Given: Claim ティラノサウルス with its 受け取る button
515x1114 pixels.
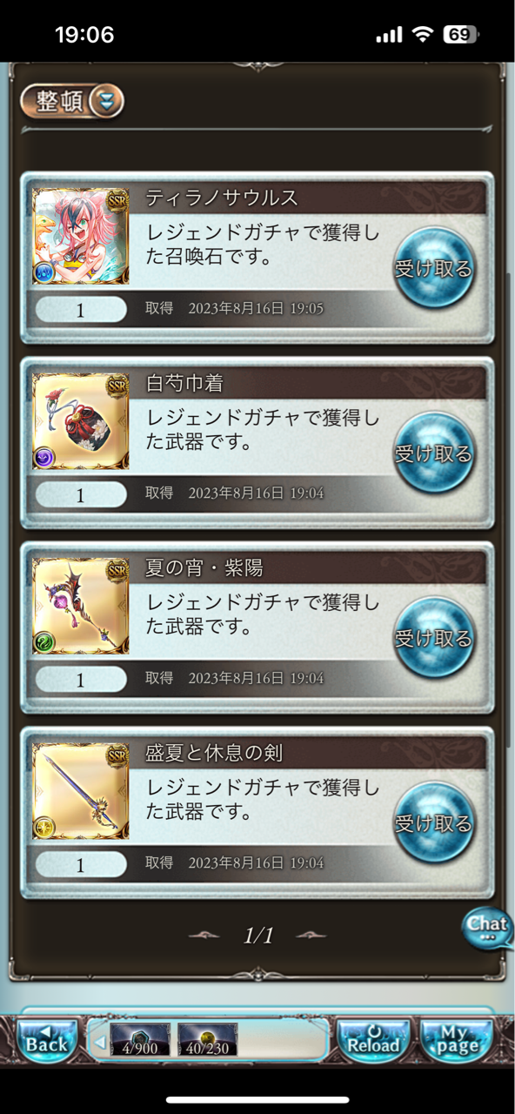Looking at the screenshot, I should 433,268.
